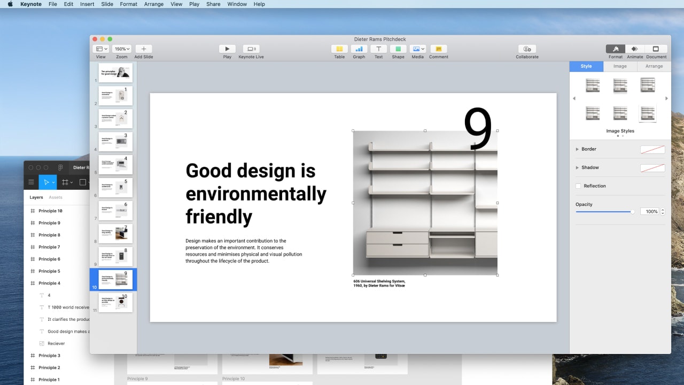Open the Slide menu in the menu bar
The image size is (684, 385).
(107, 4)
